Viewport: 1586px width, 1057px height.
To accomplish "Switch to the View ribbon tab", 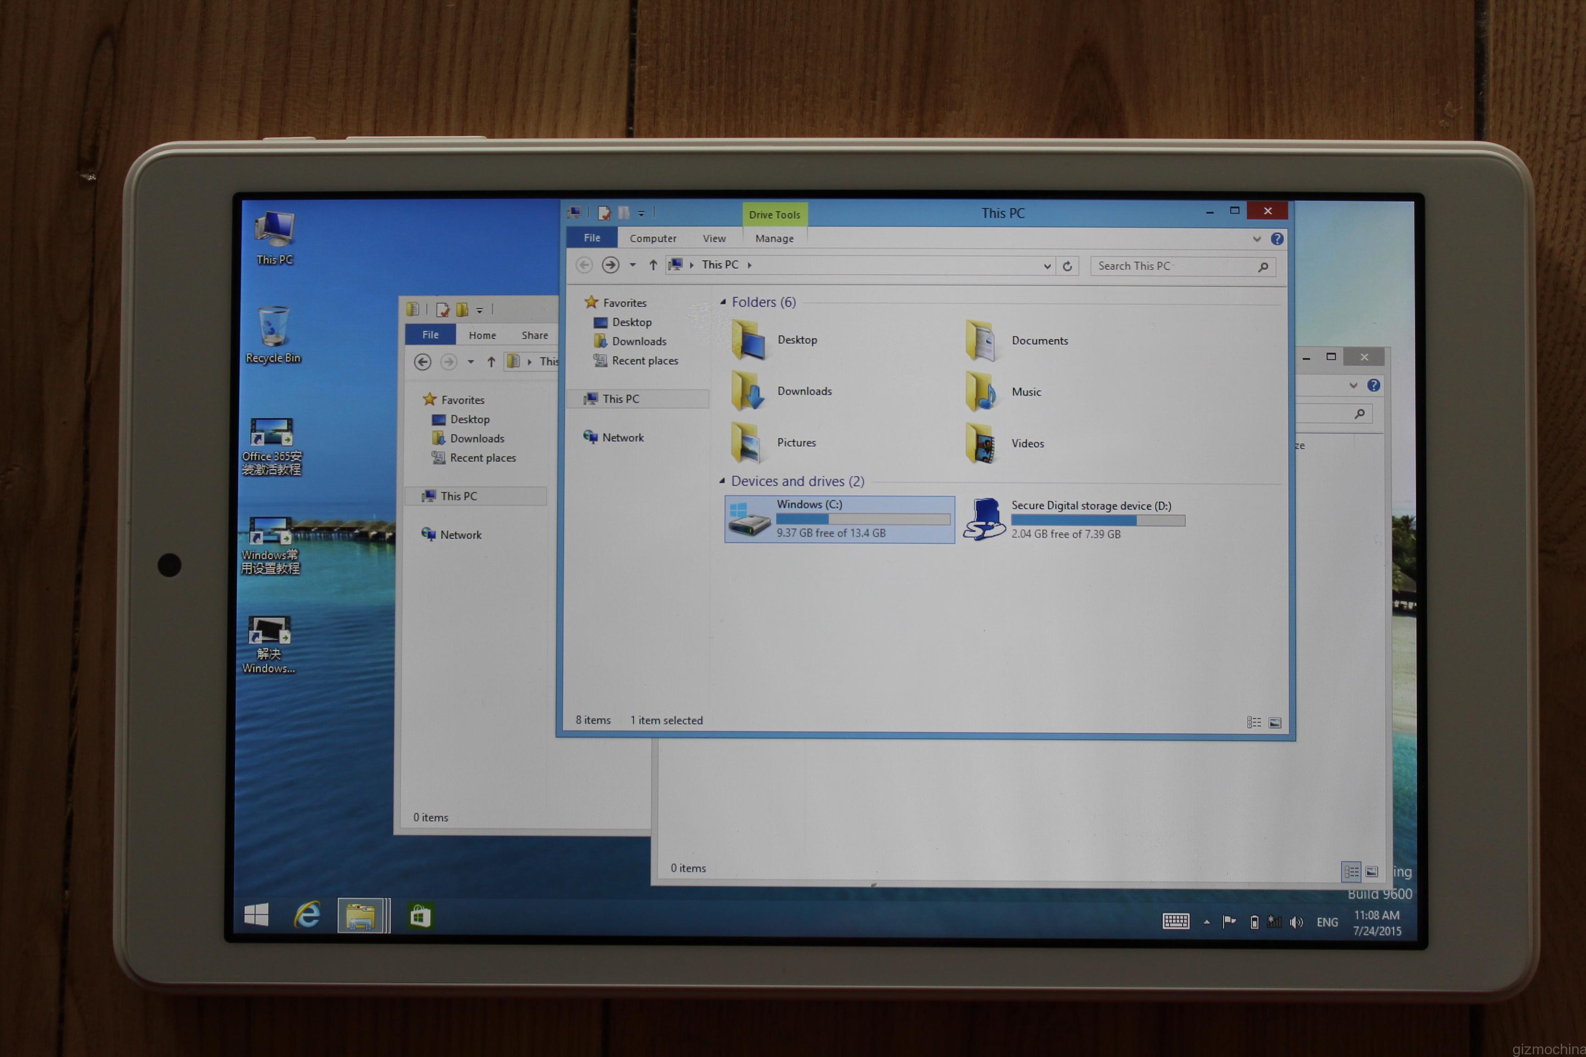I will (x=714, y=238).
